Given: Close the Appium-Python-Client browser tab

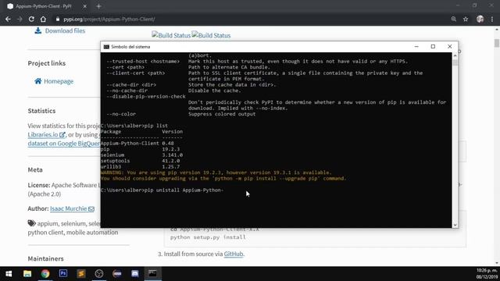Looking at the screenshot, I should click(85, 6).
